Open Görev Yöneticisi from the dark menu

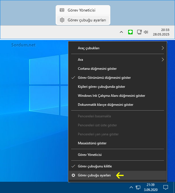117,155
